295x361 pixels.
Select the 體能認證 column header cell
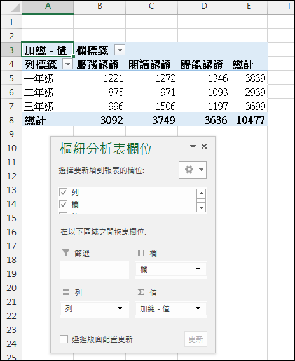click(x=203, y=64)
